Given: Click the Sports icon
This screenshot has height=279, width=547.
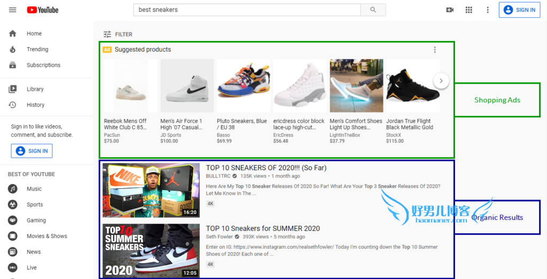Looking at the screenshot, I should pos(13,204).
